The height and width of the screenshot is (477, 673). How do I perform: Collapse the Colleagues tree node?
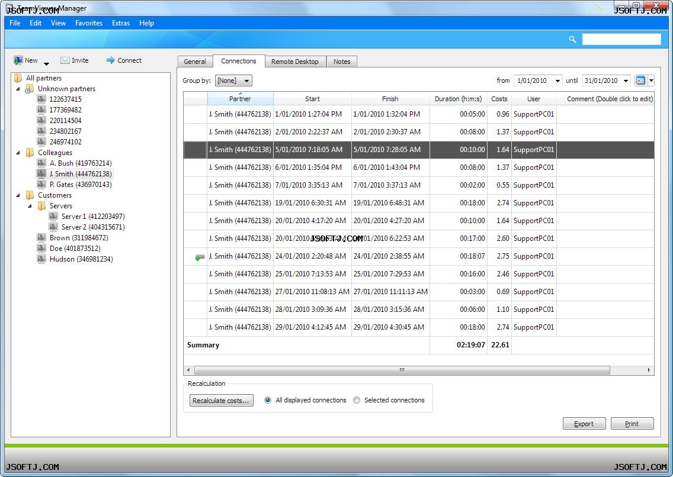tap(18, 153)
